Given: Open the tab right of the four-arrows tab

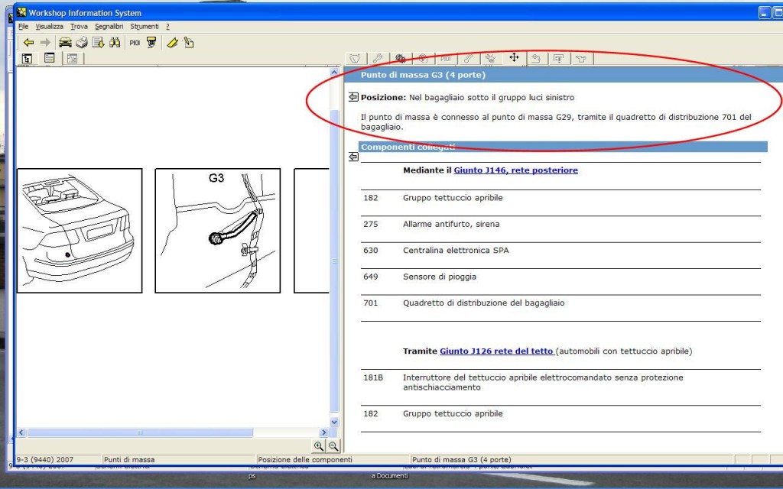Looking at the screenshot, I should pos(536,58).
